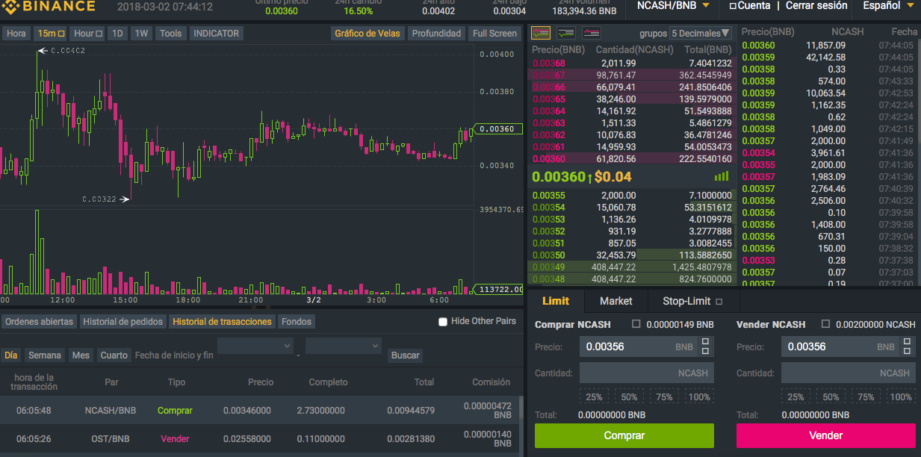Open the Fondos tab
921x457 pixels.
click(297, 322)
